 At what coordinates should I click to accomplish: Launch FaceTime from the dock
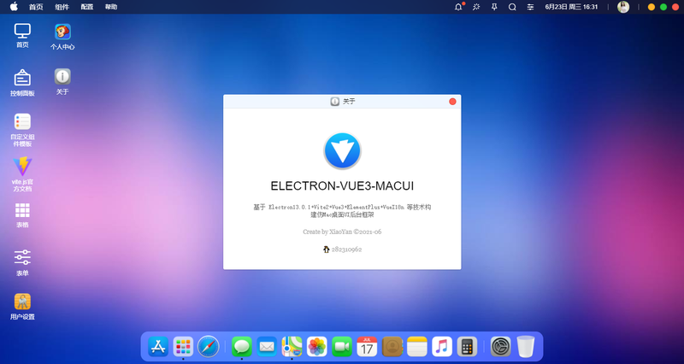click(342, 347)
